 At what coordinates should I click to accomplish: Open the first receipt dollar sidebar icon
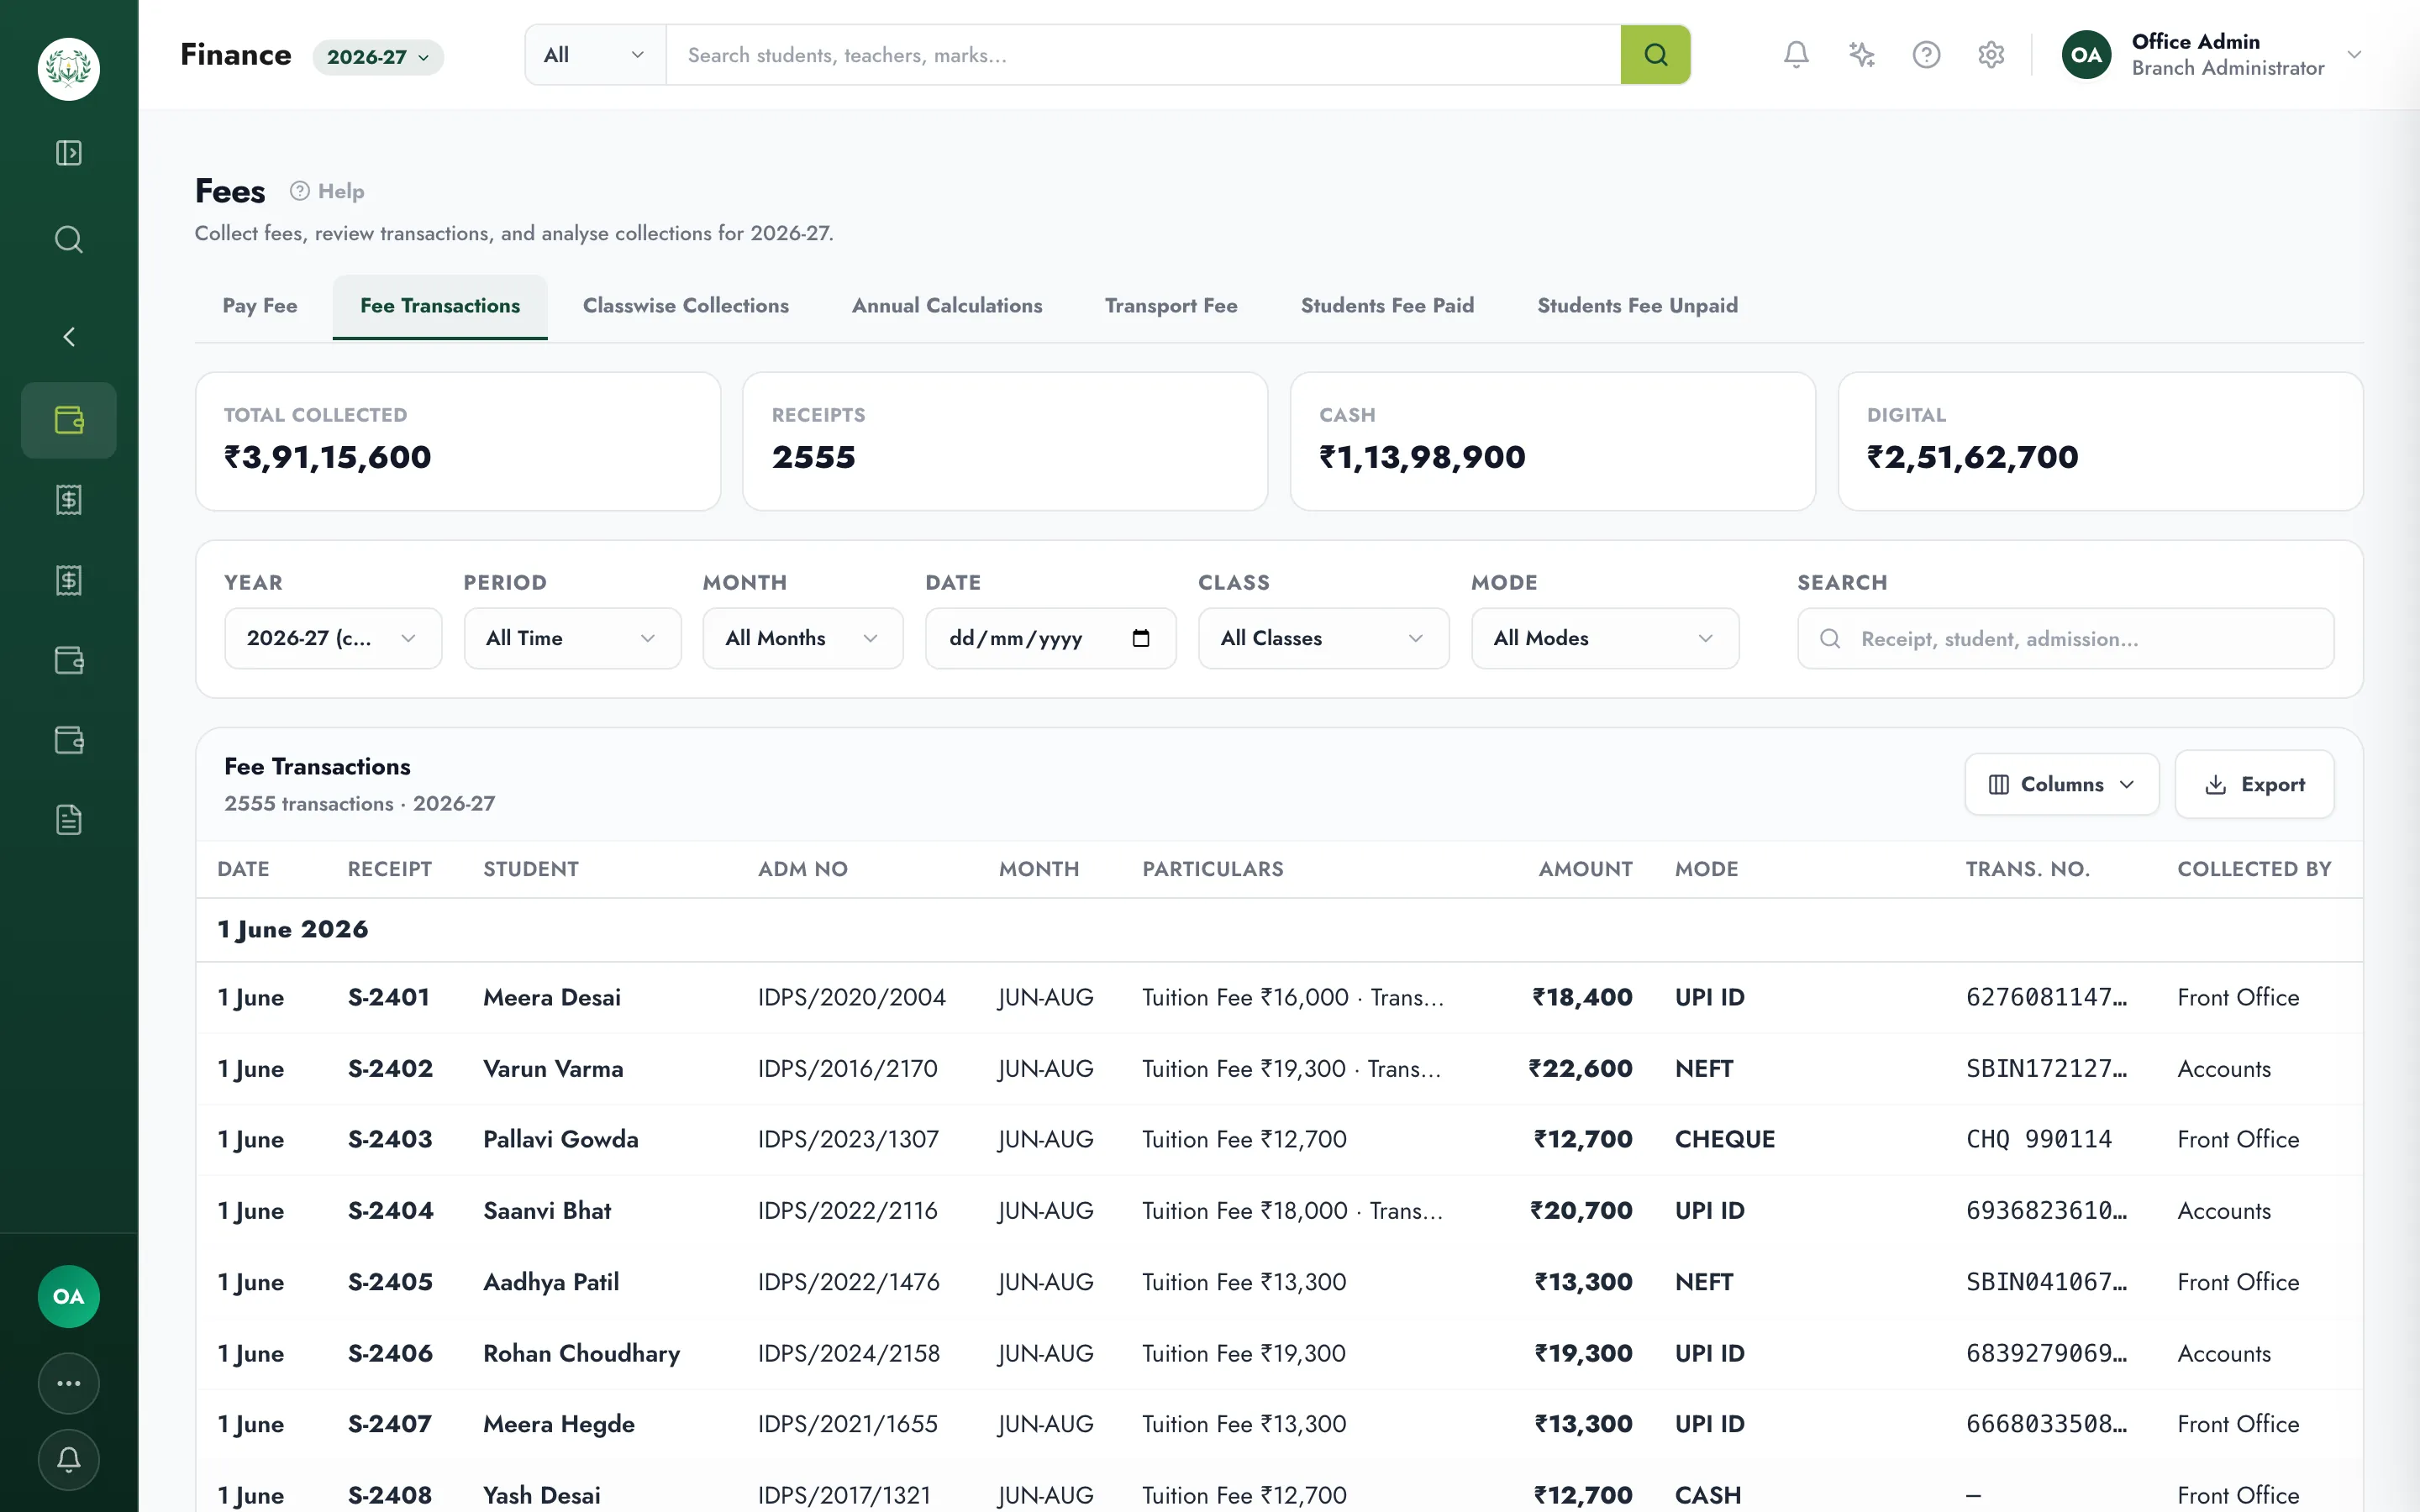pos(68,500)
